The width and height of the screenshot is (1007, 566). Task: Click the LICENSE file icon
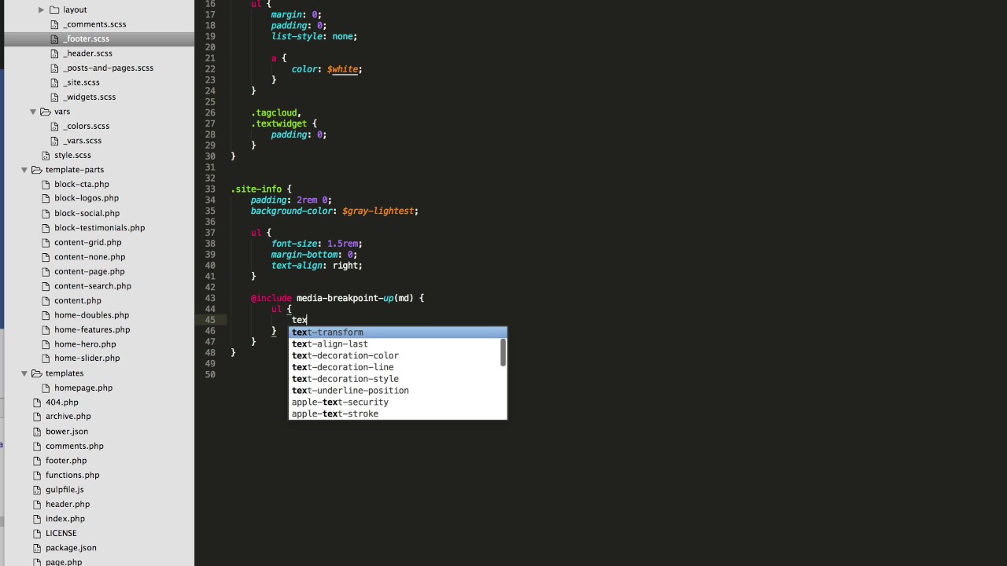37,533
